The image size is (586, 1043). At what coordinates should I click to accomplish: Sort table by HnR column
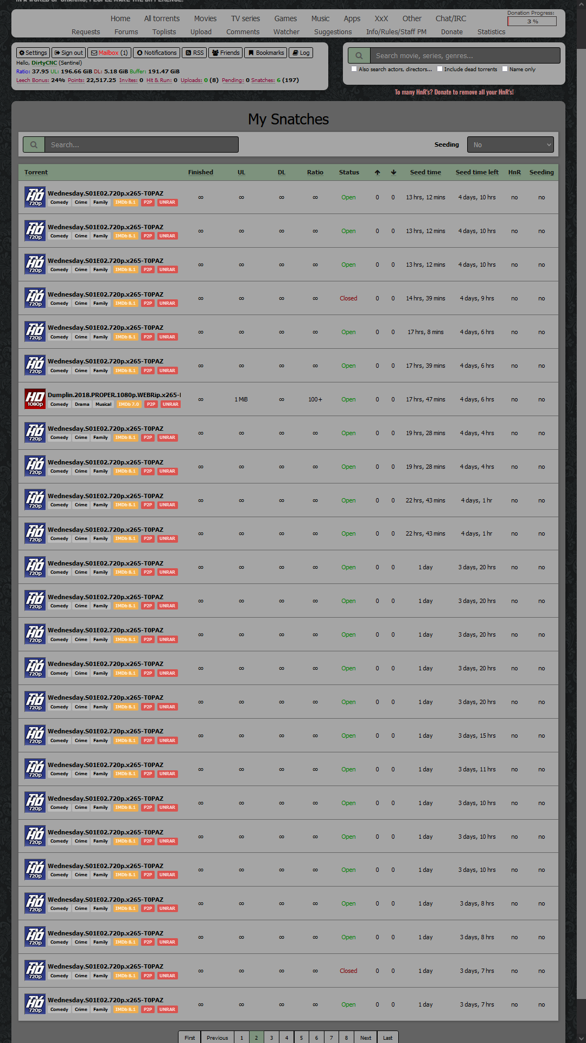514,172
